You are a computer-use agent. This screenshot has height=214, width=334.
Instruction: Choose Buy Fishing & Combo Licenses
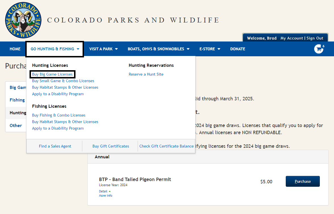point(58,115)
